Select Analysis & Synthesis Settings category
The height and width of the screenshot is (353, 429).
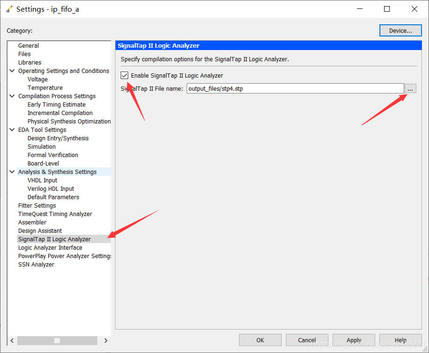click(57, 172)
